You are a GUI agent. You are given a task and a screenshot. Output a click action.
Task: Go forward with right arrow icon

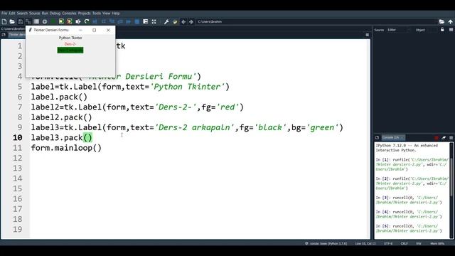(x=191, y=22)
